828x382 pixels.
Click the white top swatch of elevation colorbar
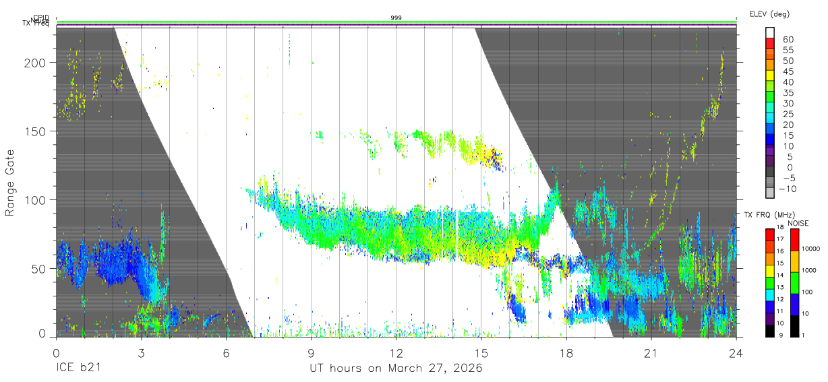point(770,33)
